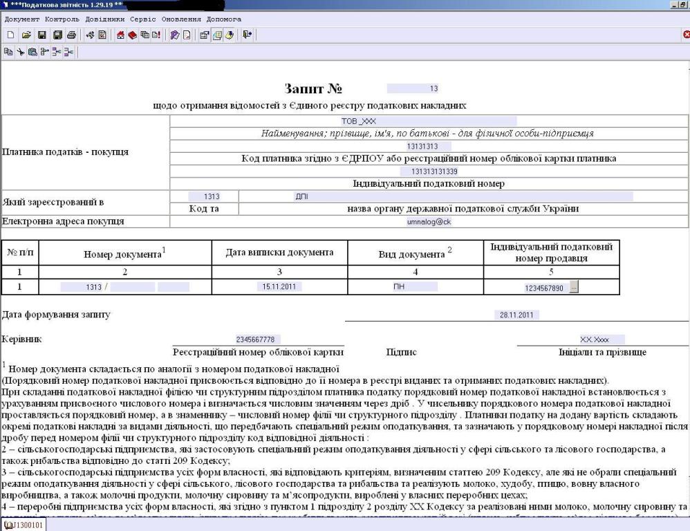The width and height of the screenshot is (690, 531).
Task: Click the email field umnalog@ck
Action: 429,222
